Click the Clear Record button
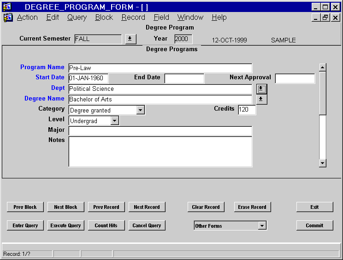The width and height of the screenshot is (343, 260). tap(206, 207)
